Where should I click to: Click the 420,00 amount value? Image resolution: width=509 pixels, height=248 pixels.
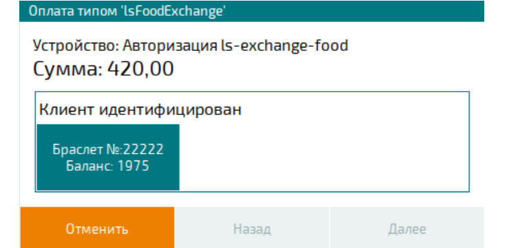[x=141, y=69]
